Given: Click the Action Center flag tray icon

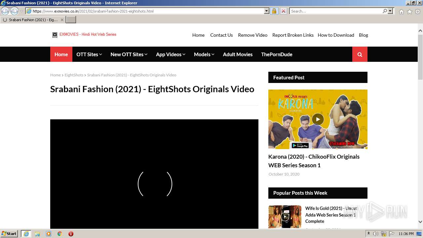Looking at the screenshot, I should (x=391, y=234).
